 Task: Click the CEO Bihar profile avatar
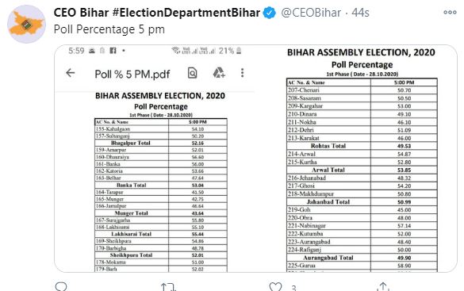tap(26, 25)
